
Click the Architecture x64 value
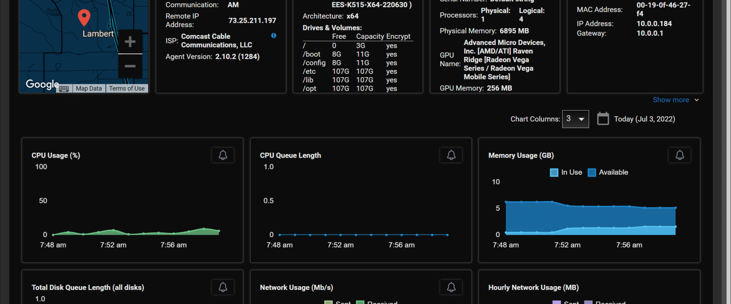pyautogui.click(x=352, y=16)
